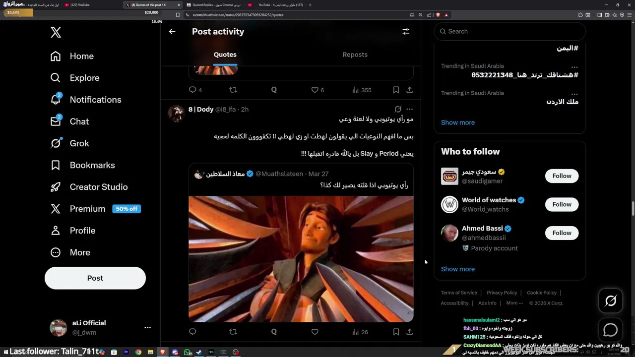This screenshot has width=635, height=357.
Task: Repost the post with 355 views
Action: 233,90
